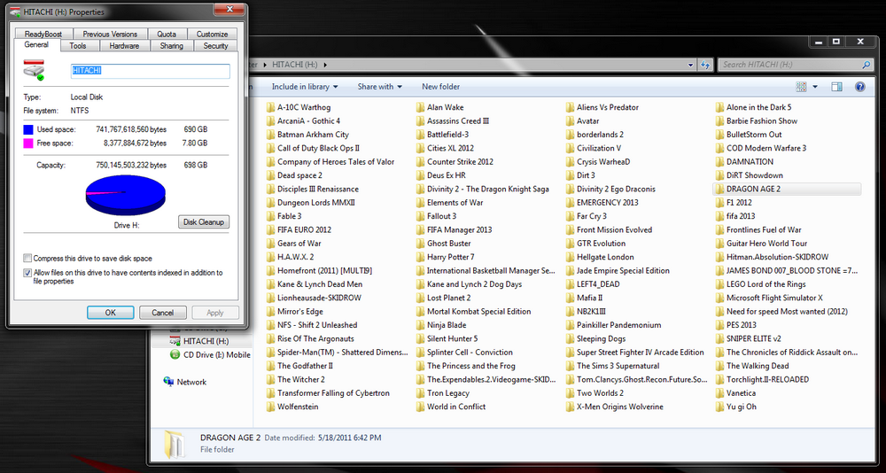Select the Harry Potter 7 folder
Viewport: 886px width, 473px height.
(445, 257)
